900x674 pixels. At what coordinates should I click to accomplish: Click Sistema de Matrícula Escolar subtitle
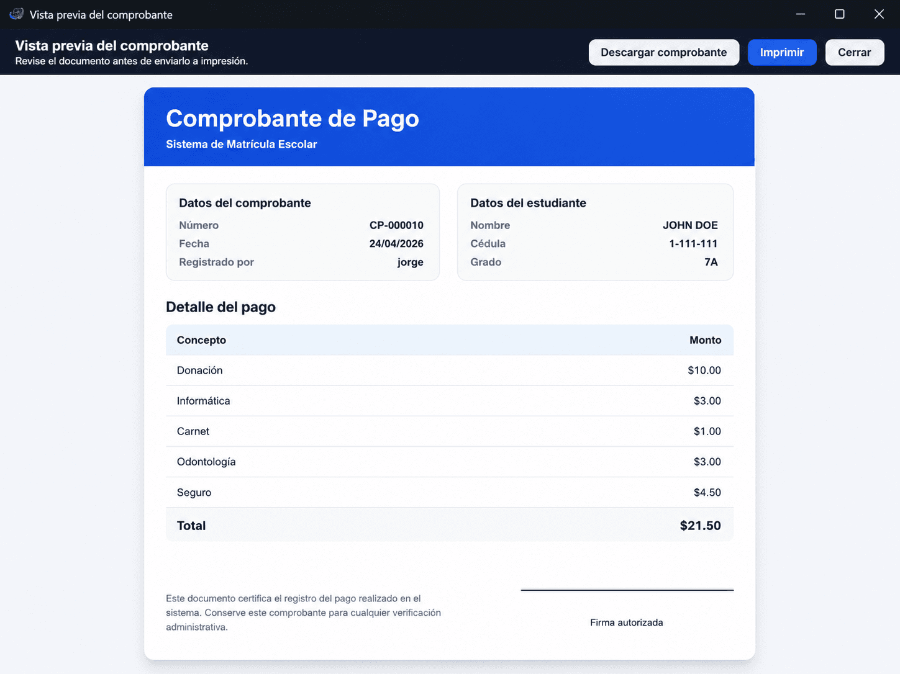pyautogui.click(x=241, y=144)
